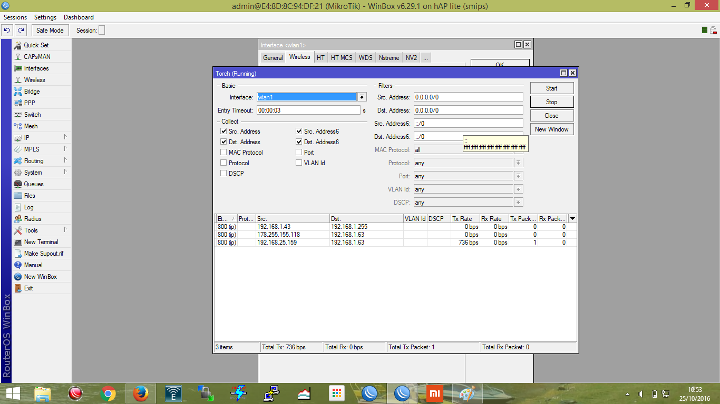
Task: Enable the Port collect checkbox
Action: pyautogui.click(x=299, y=153)
